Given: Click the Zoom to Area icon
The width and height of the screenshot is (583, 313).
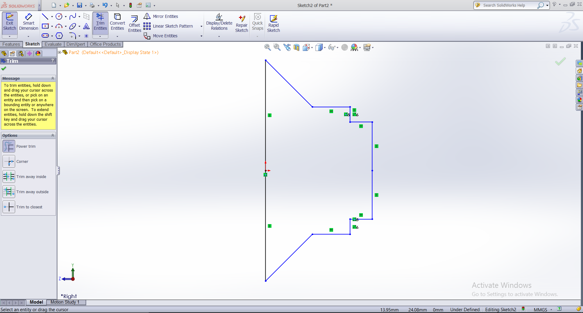Looking at the screenshot, I should click(x=277, y=47).
